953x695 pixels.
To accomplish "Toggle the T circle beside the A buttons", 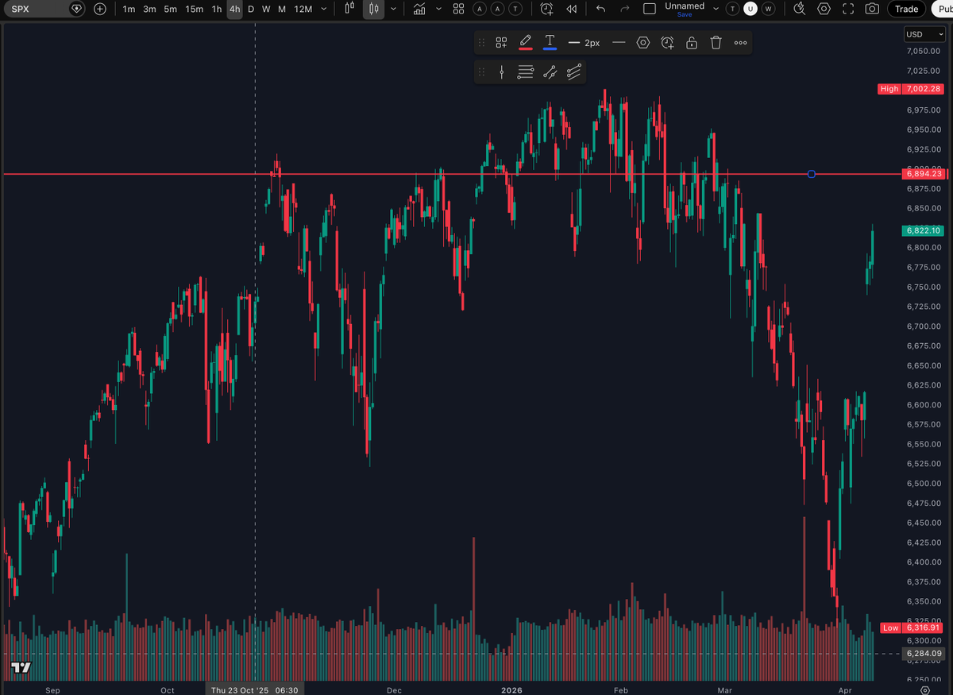I will pos(516,9).
